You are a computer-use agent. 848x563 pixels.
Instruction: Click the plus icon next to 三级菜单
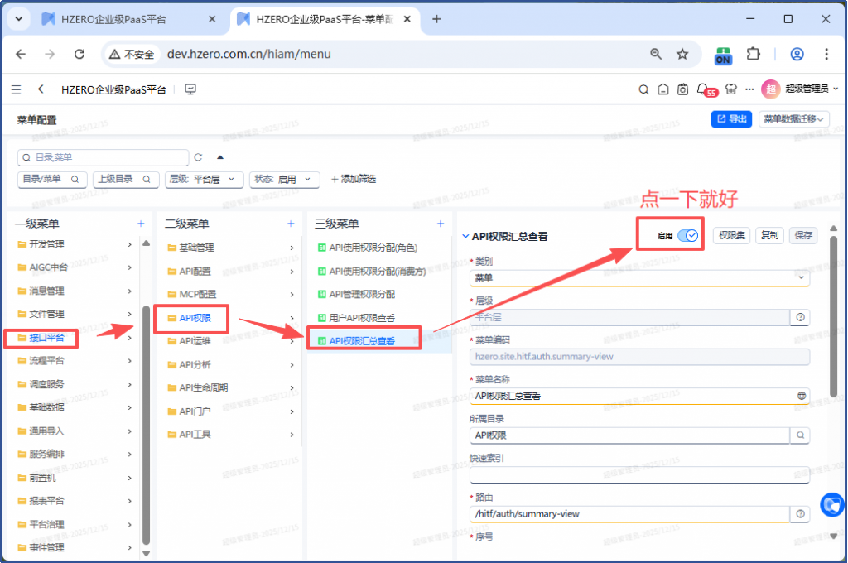click(441, 224)
